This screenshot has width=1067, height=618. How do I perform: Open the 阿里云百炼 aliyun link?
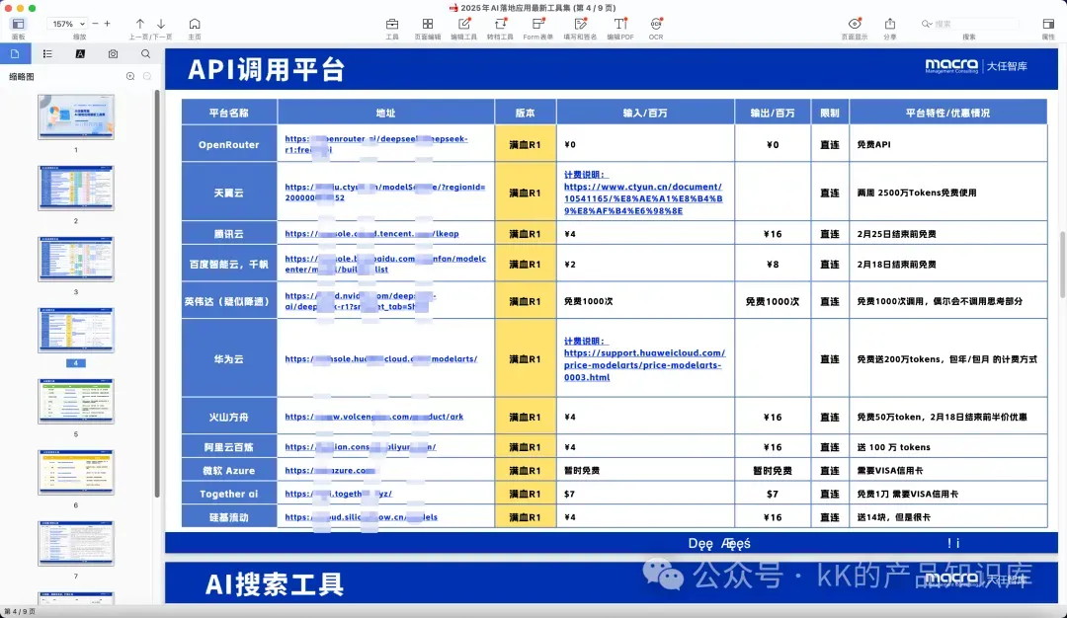coord(360,446)
